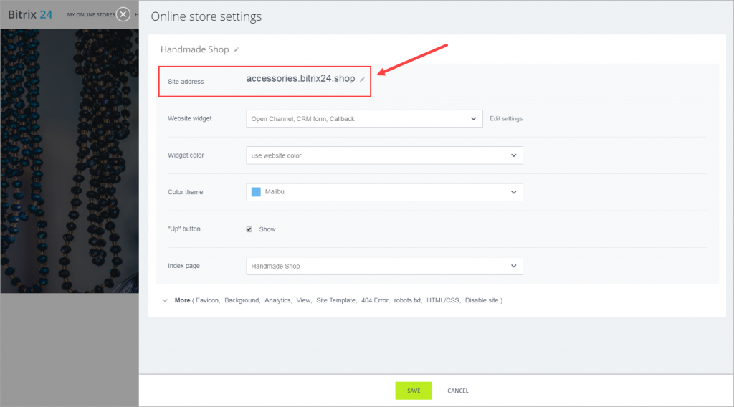The width and height of the screenshot is (734, 407).
Task: Click More label to expand settings
Action: [182, 300]
